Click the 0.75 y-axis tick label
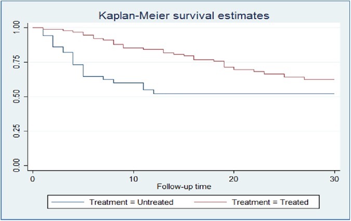The height and width of the screenshot is (221, 351). point(17,62)
